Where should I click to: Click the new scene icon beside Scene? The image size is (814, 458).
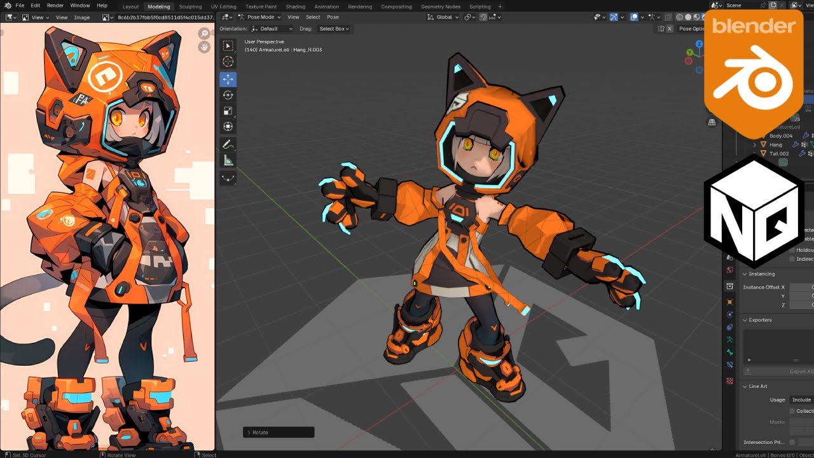[x=773, y=5]
